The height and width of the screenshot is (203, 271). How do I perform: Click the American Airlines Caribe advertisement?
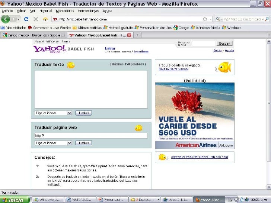point(195,116)
